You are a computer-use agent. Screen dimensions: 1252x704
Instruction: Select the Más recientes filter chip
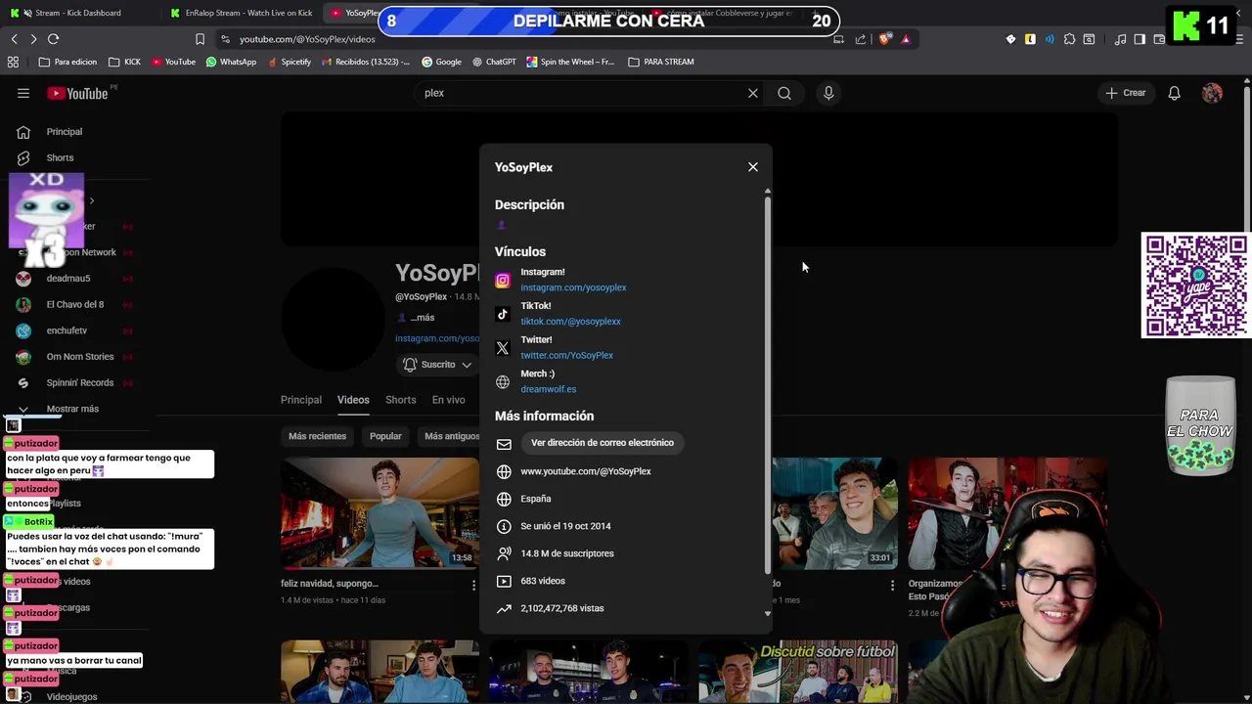coord(317,436)
